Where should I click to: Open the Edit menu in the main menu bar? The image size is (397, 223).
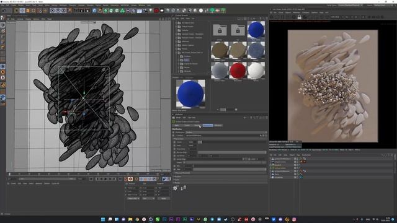7,5
